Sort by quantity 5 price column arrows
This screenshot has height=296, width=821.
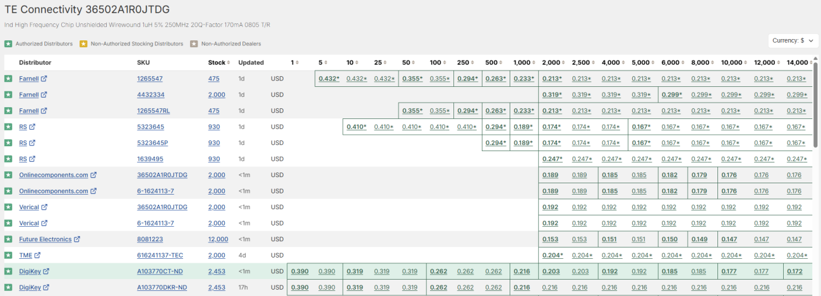coord(327,62)
